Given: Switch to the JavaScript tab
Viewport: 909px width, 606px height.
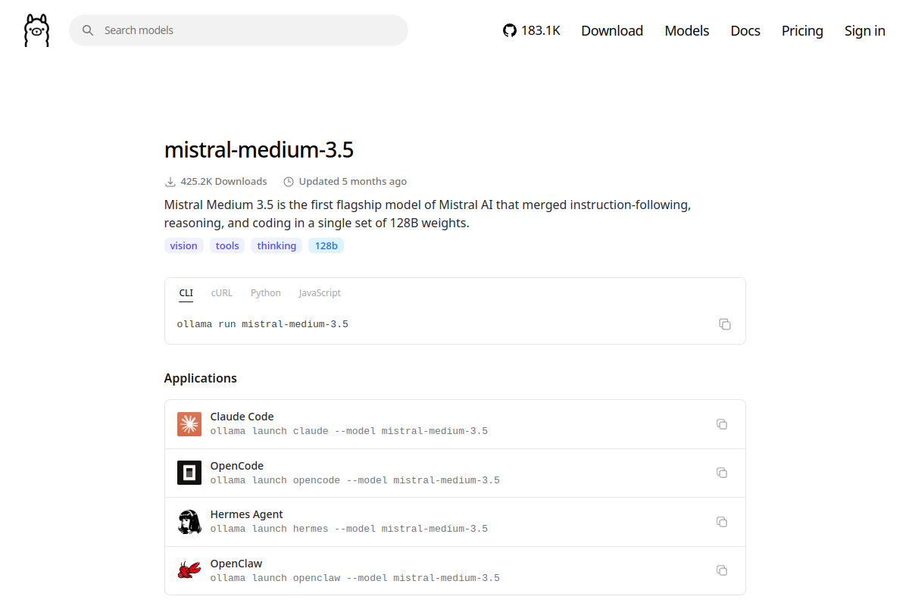Looking at the screenshot, I should coord(320,293).
